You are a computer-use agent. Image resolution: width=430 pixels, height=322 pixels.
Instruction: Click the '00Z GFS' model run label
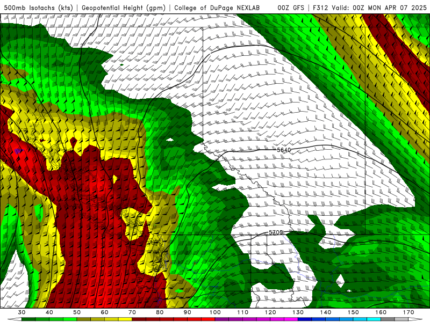point(291,8)
